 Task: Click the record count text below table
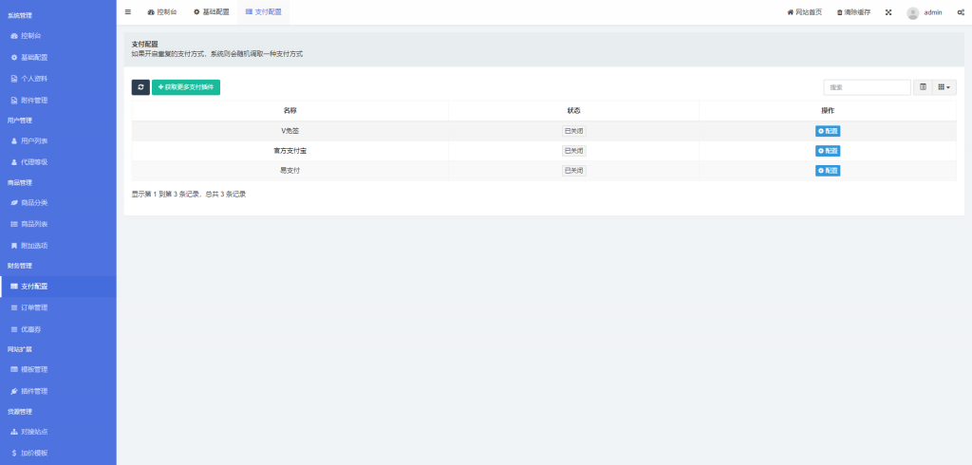click(x=189, y=194)
